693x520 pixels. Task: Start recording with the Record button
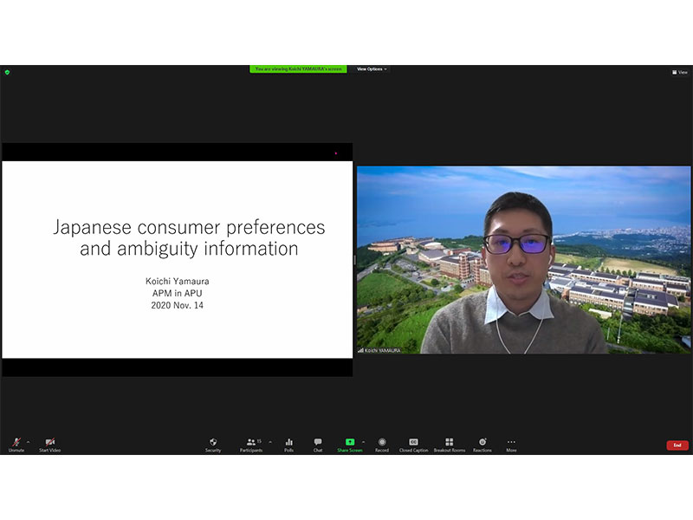(382, 444)
